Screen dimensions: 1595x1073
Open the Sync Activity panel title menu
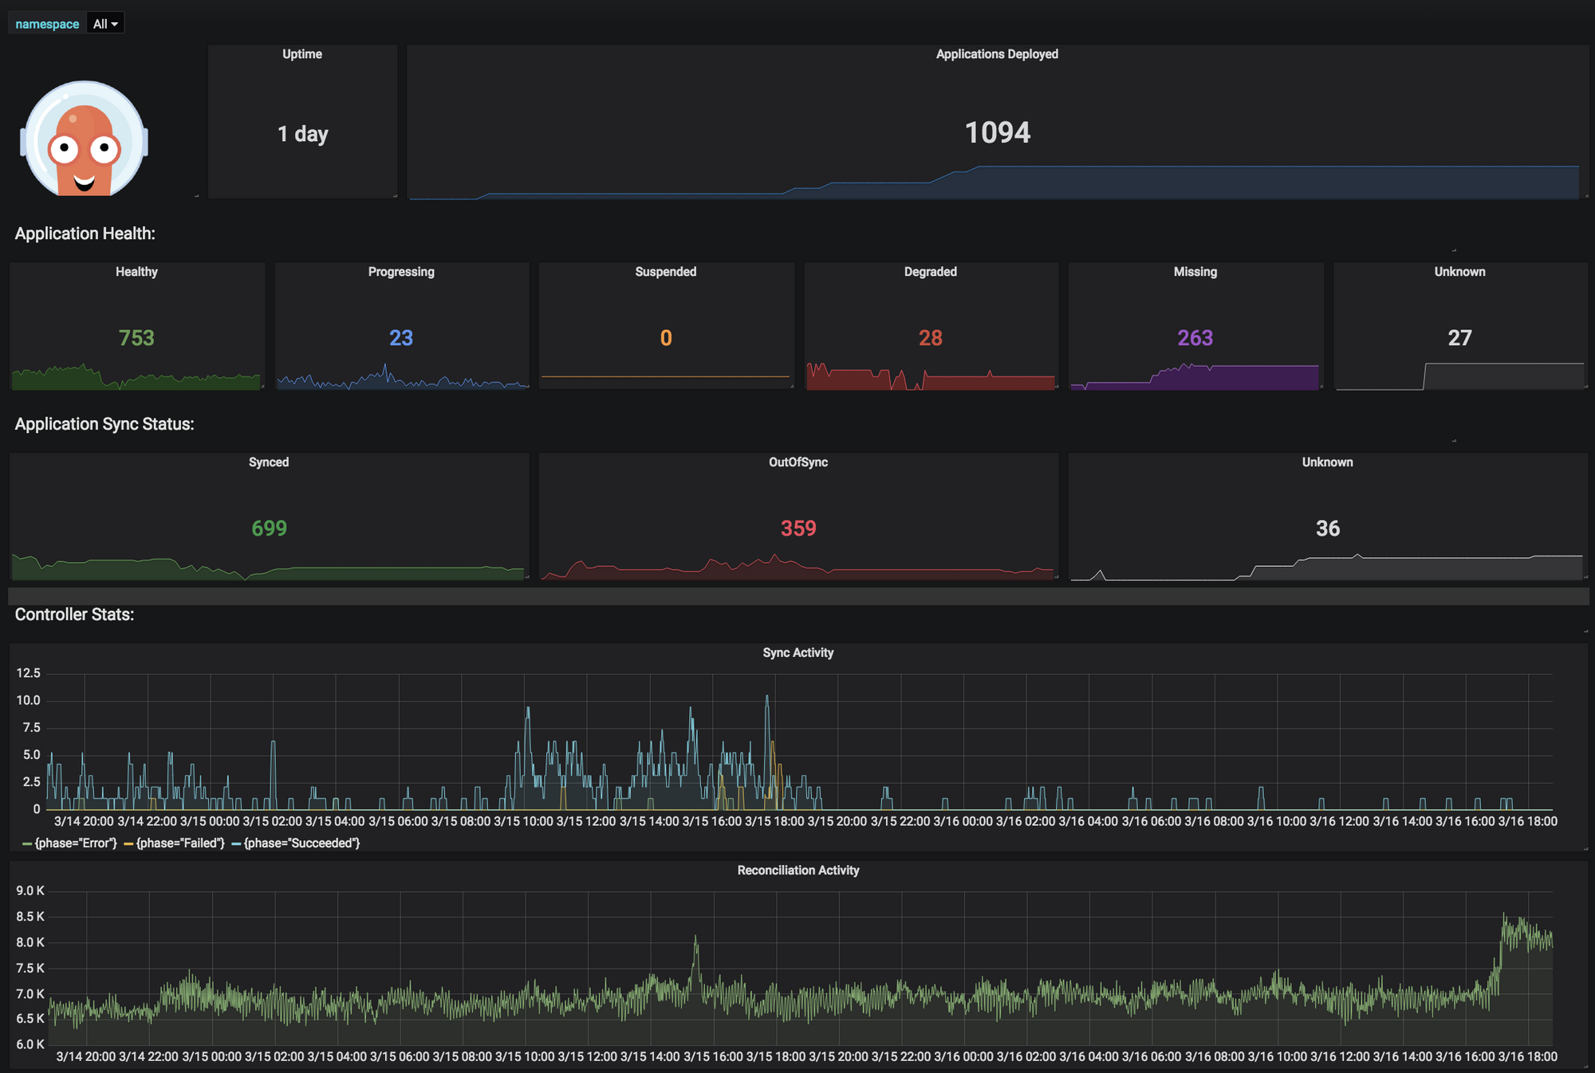[797, 653]
